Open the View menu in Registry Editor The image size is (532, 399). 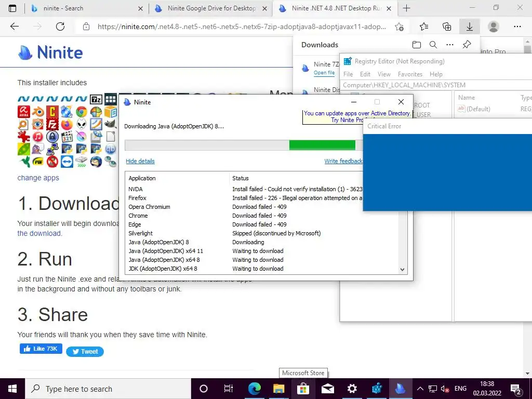coord(384,74)
